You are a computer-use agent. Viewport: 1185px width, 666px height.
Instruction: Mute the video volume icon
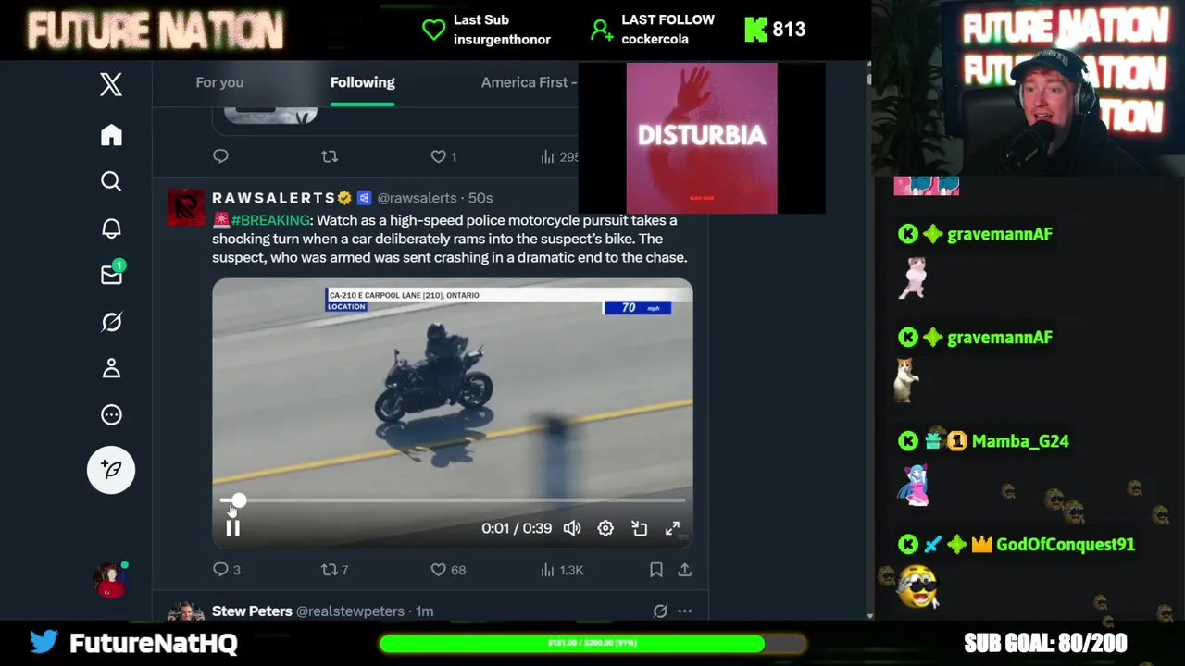(x=572, y=528)
